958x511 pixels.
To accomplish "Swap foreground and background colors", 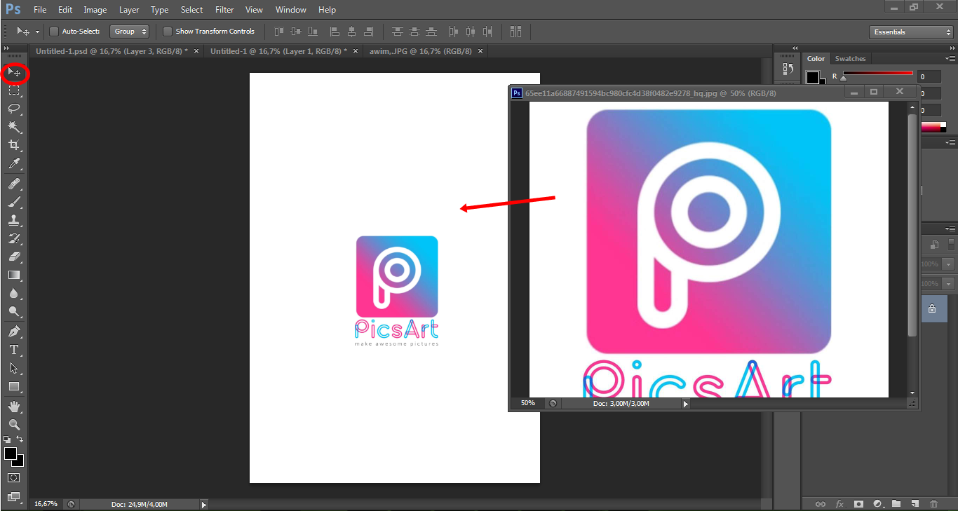I will point(20,440).
